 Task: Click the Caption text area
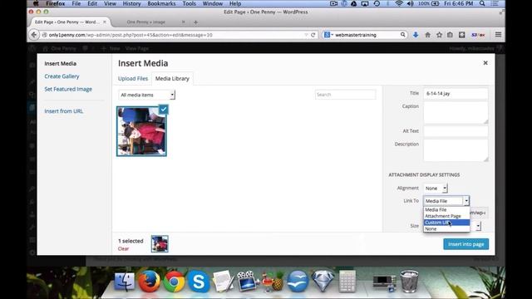(456, 113)
